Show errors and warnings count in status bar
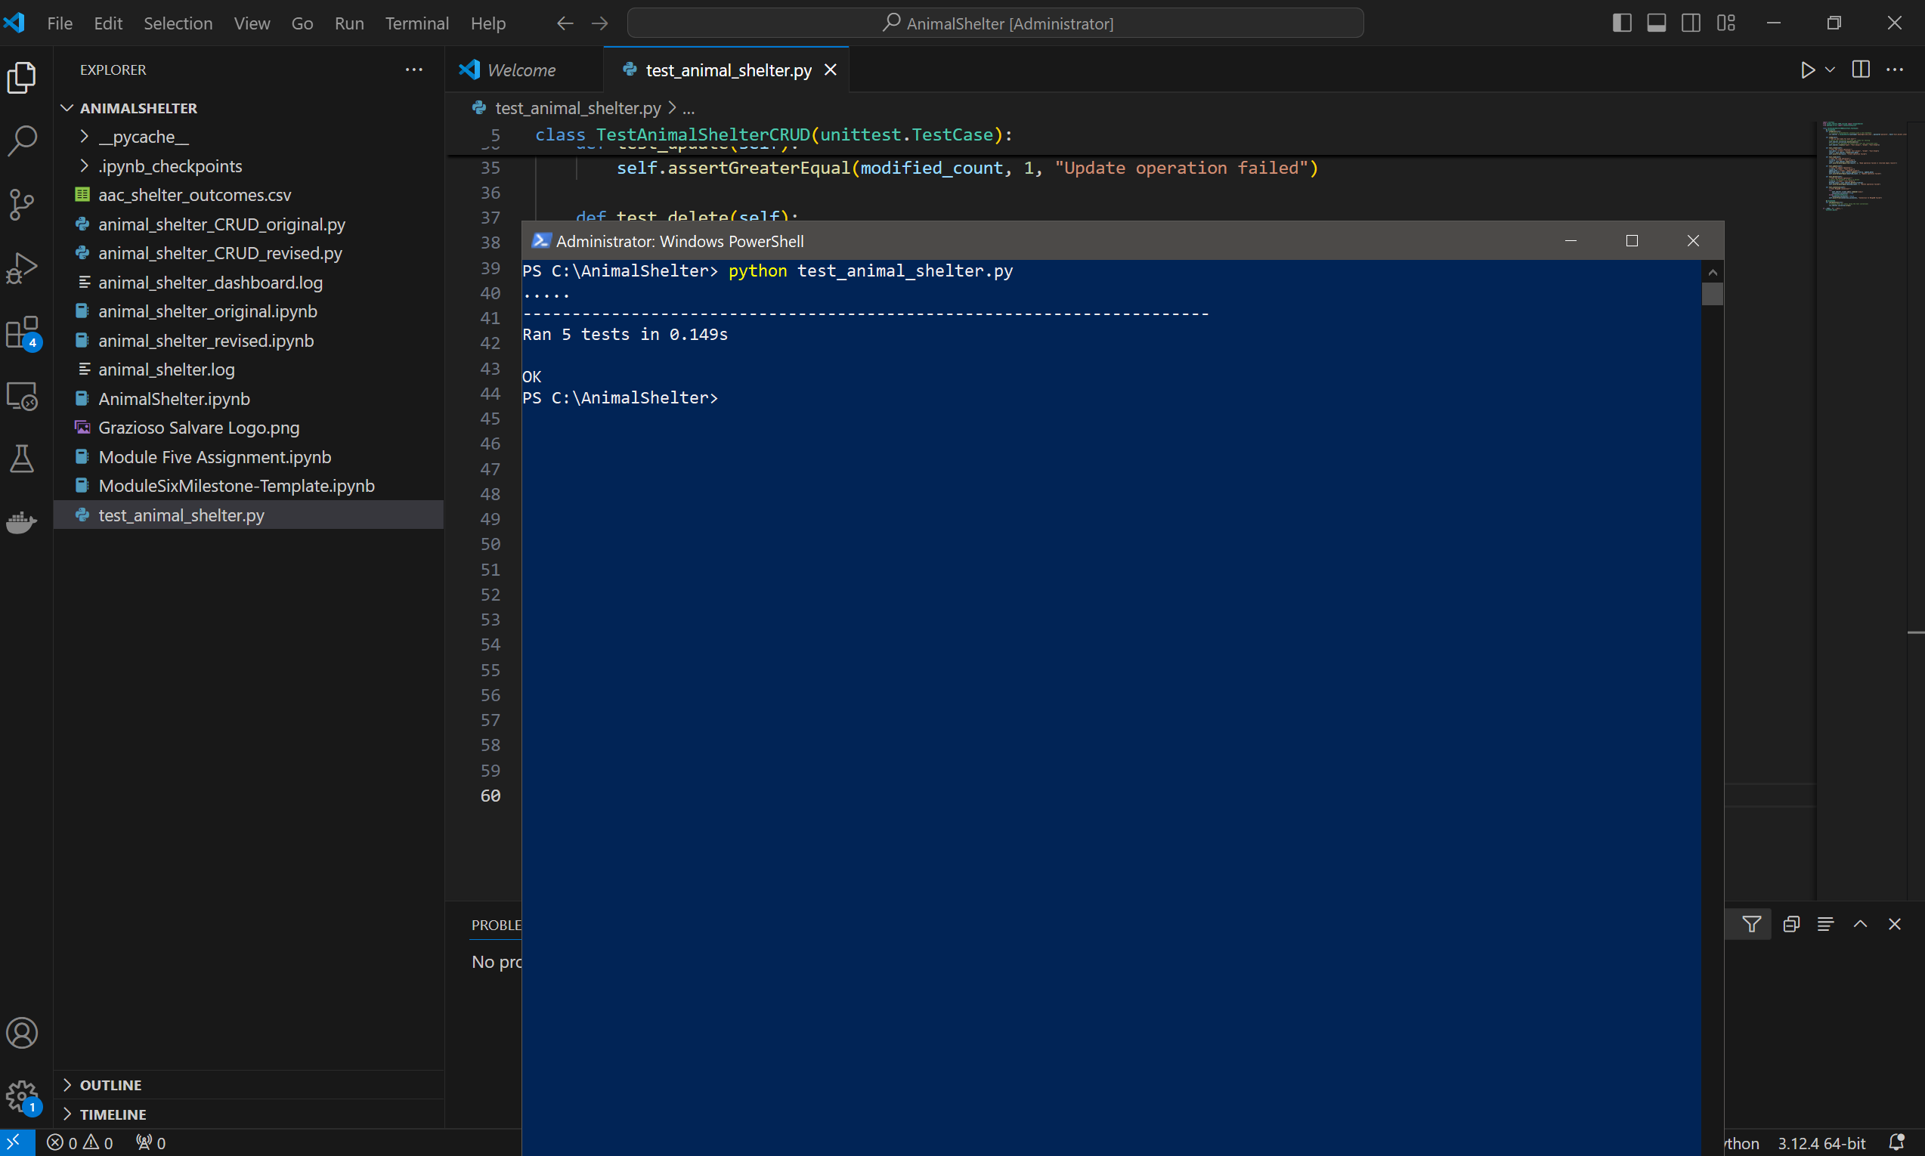1925x1156 pixels. (80, 1142)
